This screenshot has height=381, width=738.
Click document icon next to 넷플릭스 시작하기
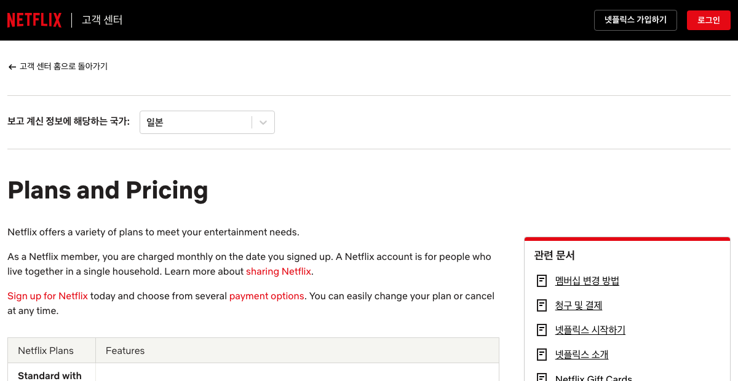pyautogui.click(x=542, y=330)
